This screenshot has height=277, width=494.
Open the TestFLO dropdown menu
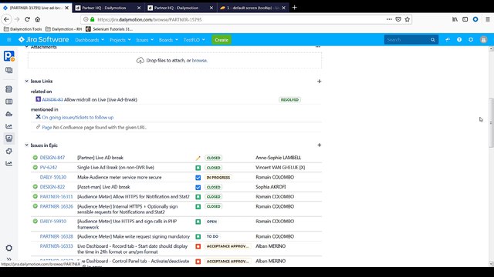coord(194,40)
